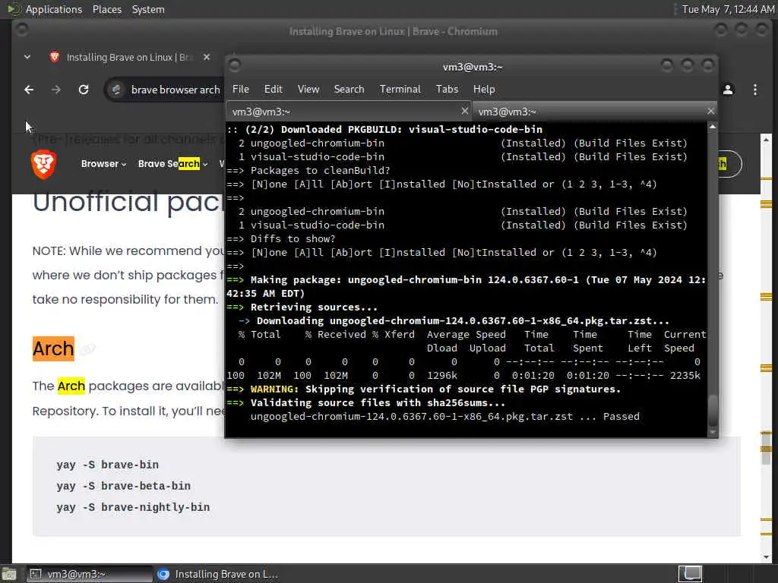Viewport: 778px width, 583px height.
Task: Open the terminal File menu
Action: click(x=241, y=90)
